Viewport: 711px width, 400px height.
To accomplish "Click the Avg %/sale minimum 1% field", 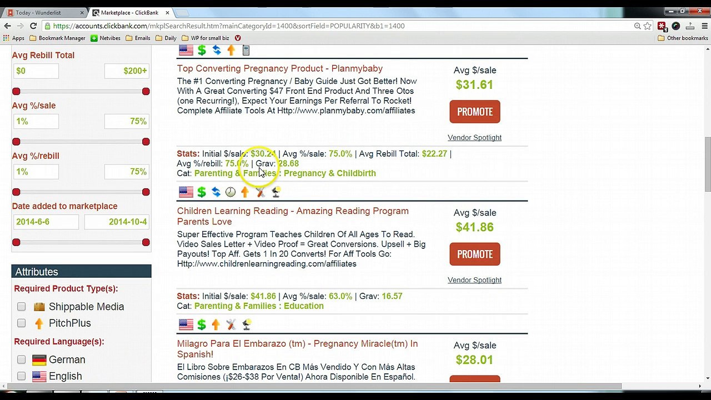I will coord(36,121).
